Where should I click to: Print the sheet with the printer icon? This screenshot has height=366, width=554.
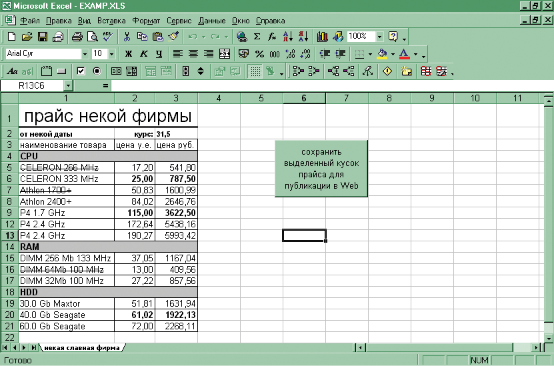point(77,37)
